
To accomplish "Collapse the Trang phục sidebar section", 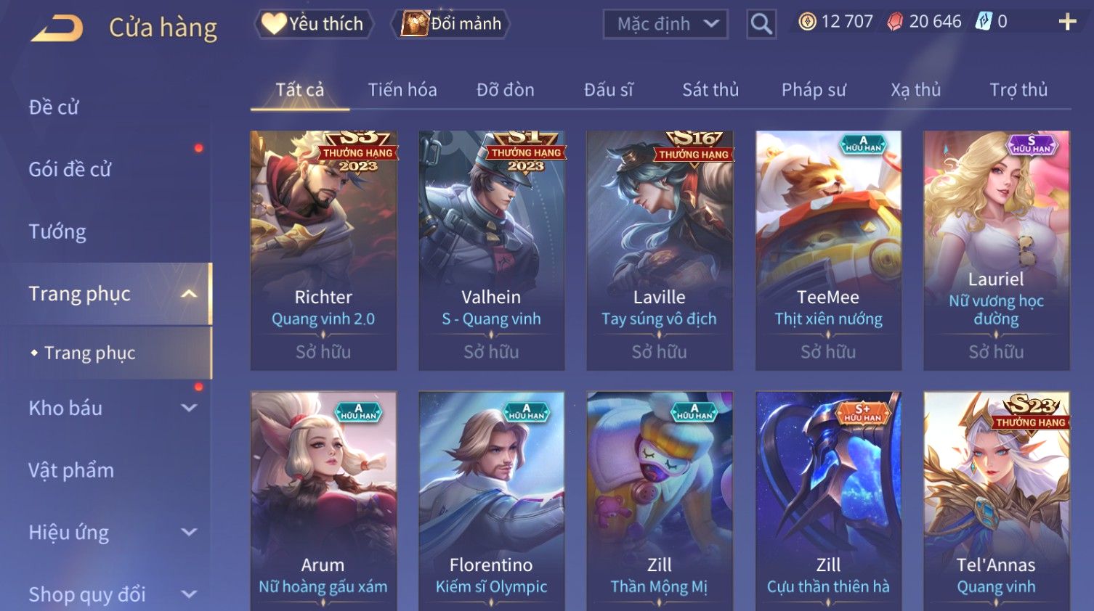I will tap(189, 294).
